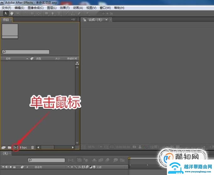Open the 动画(A) menu
214x175 pixels.
coord(78,8)
